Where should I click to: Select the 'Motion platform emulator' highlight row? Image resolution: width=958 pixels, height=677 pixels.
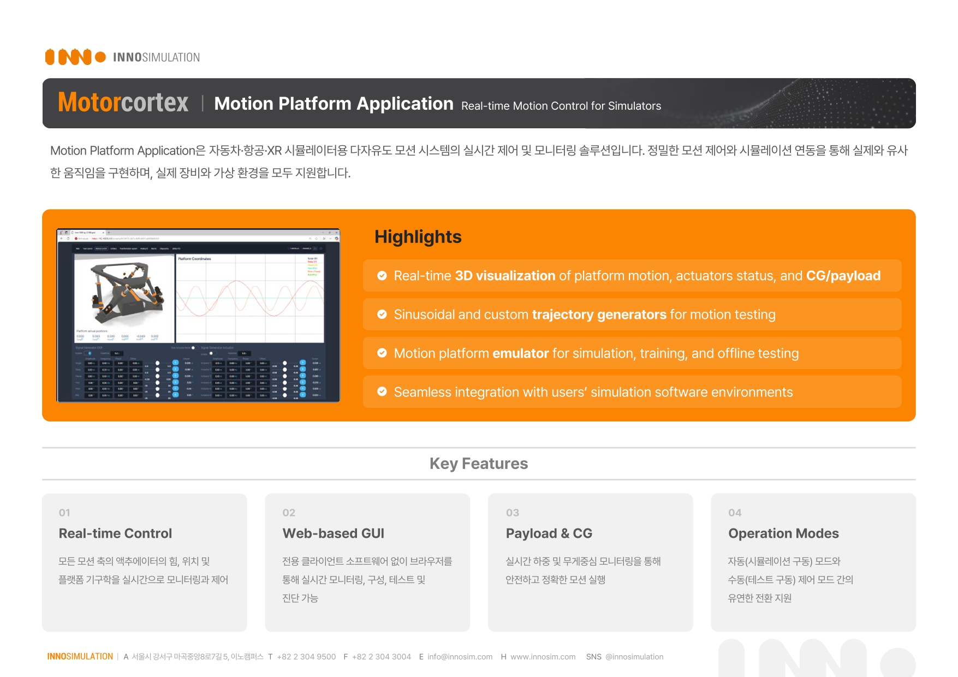pos(632,353)
